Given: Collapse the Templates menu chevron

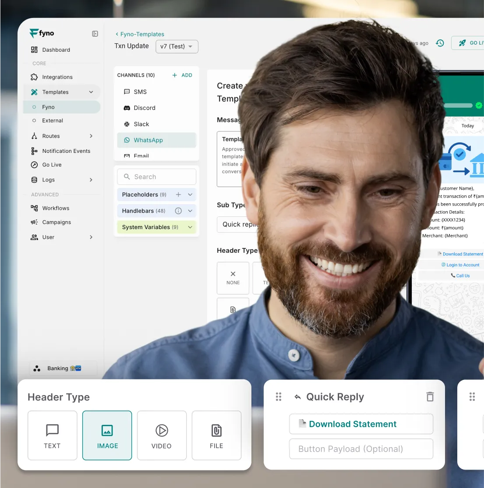Looking at the screenshot, I should tap(91, 92).
